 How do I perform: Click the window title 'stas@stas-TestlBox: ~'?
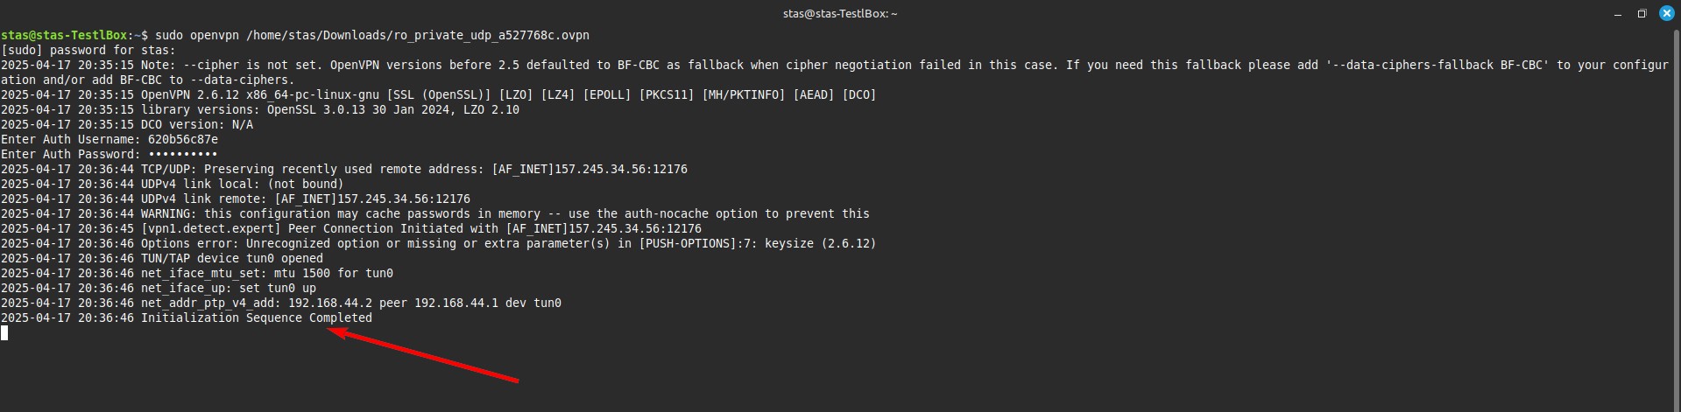pyautogui.click(x=840, y=13)
